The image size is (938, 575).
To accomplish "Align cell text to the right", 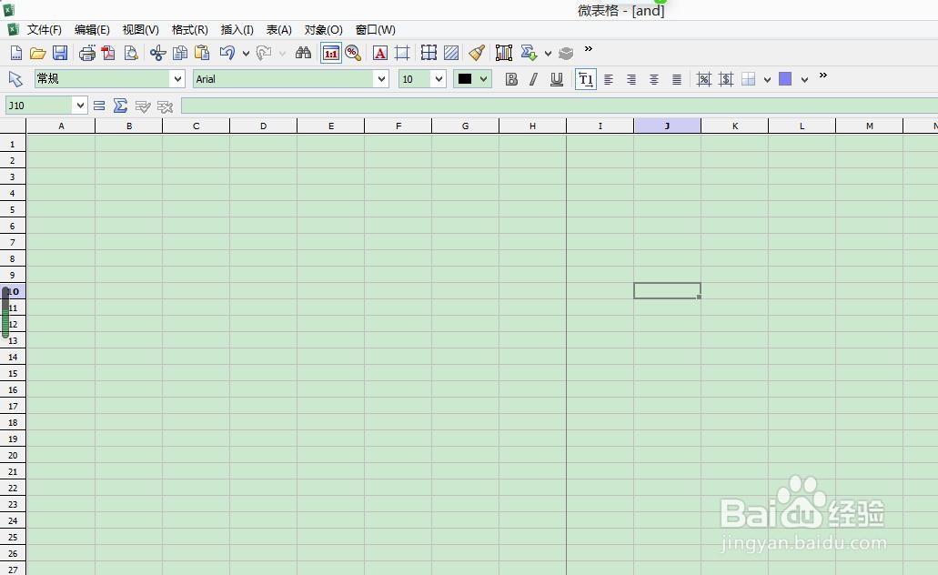I will [x=631, y=79].
